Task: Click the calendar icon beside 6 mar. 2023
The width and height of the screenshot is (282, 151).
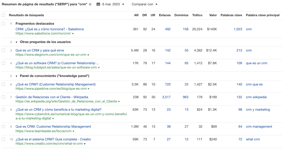Action: click(x=98, y=4)
